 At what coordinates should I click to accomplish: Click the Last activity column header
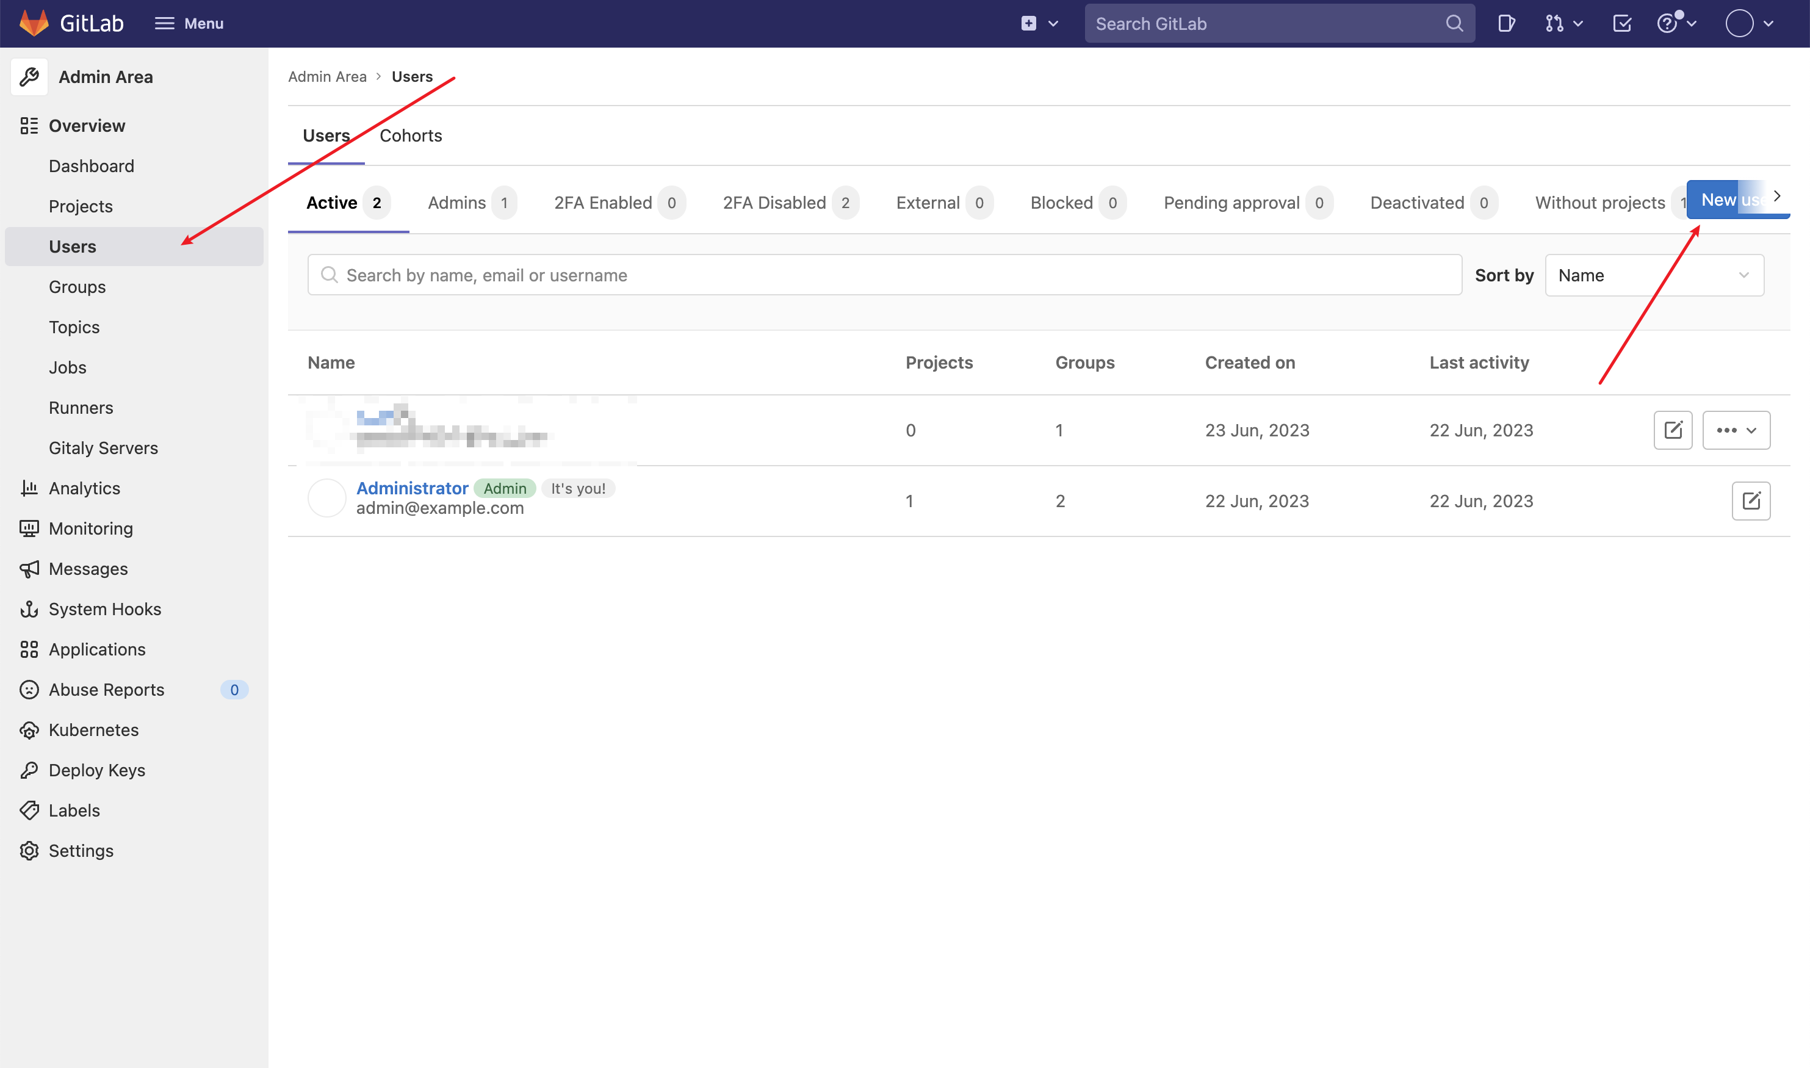[1479, 363]
